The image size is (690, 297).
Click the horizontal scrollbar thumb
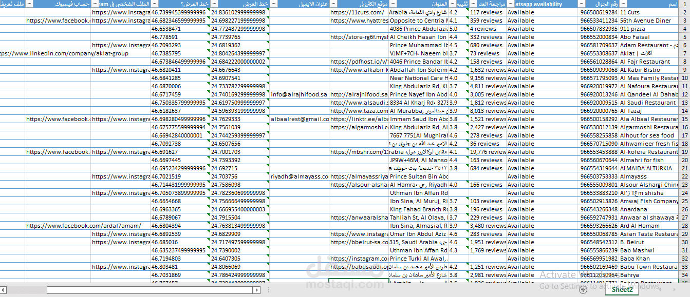[x=149, y=290]
